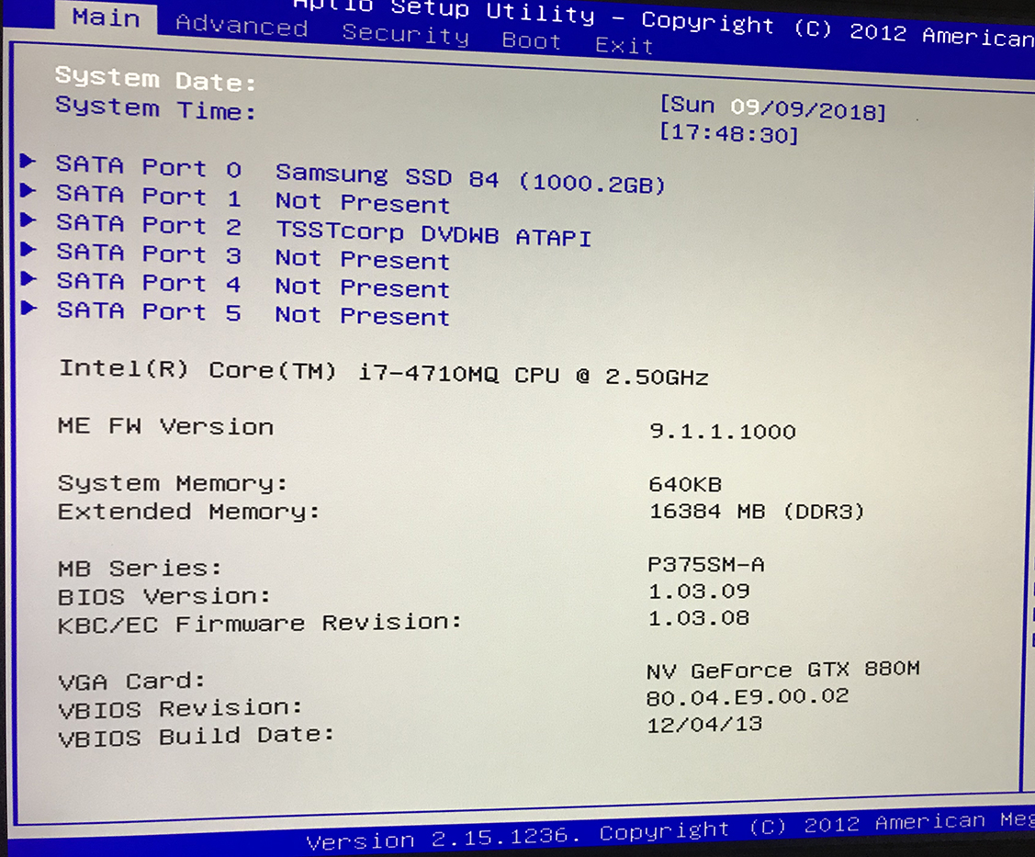The image size is (1035, 857).
Task: Expand SATA Port 3 arrow
Action: [28, 249]
